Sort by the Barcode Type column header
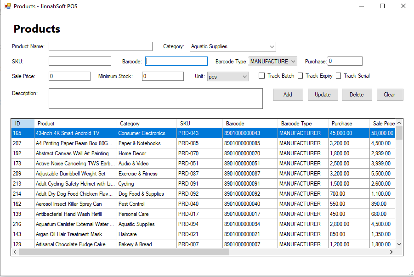 click(303, 124)
